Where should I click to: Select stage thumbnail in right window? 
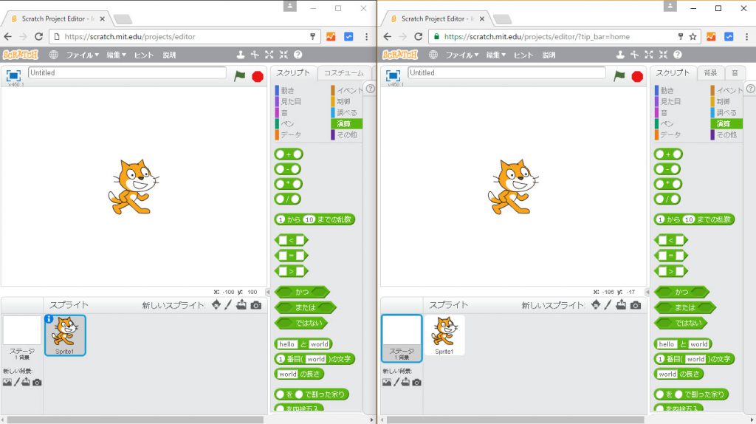point(402,338)
